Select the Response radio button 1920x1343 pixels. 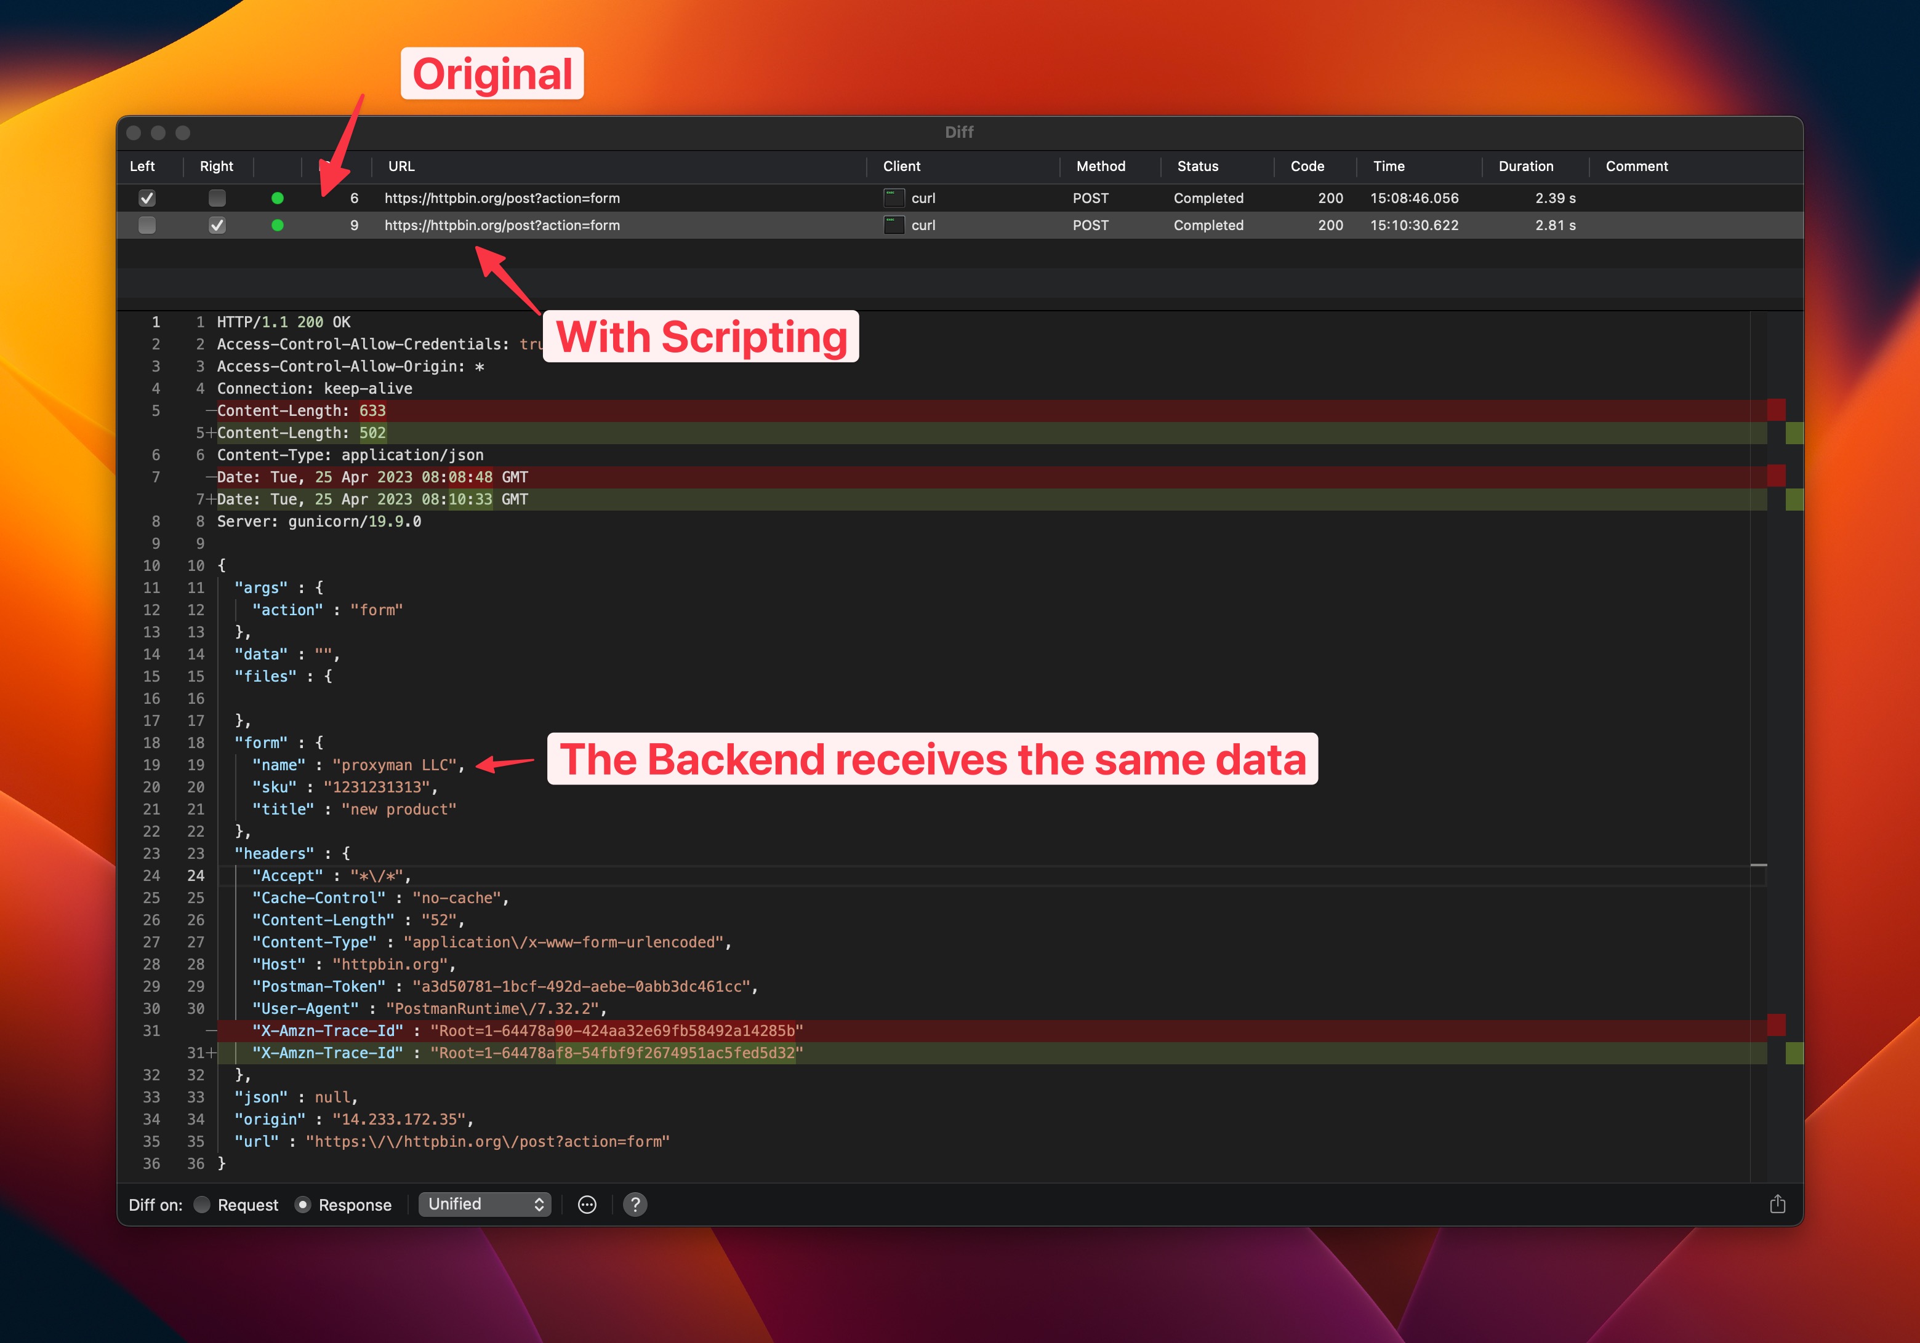[303, 1205]
